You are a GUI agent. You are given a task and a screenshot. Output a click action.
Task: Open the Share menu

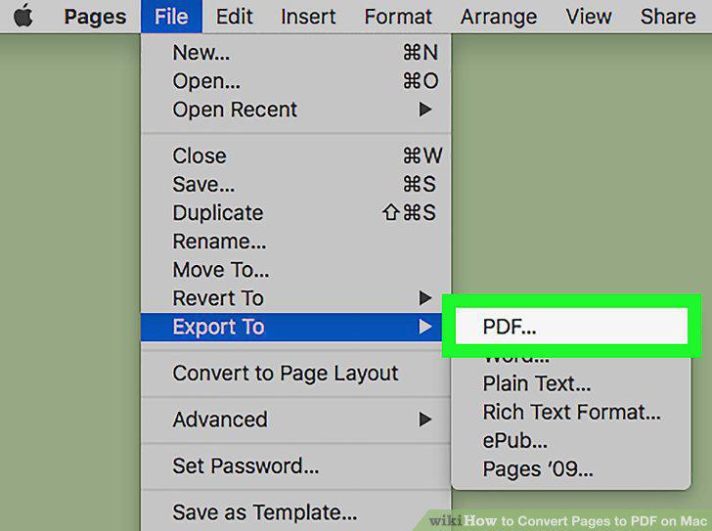point(668,17)
